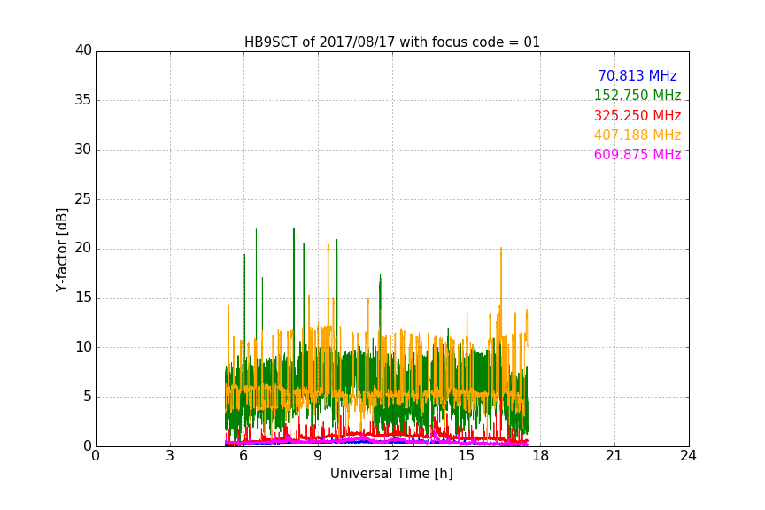This screenshot has width=765, height=510.
Task: Click the 5 tick on the y-axis
Action: coord(88,397)
